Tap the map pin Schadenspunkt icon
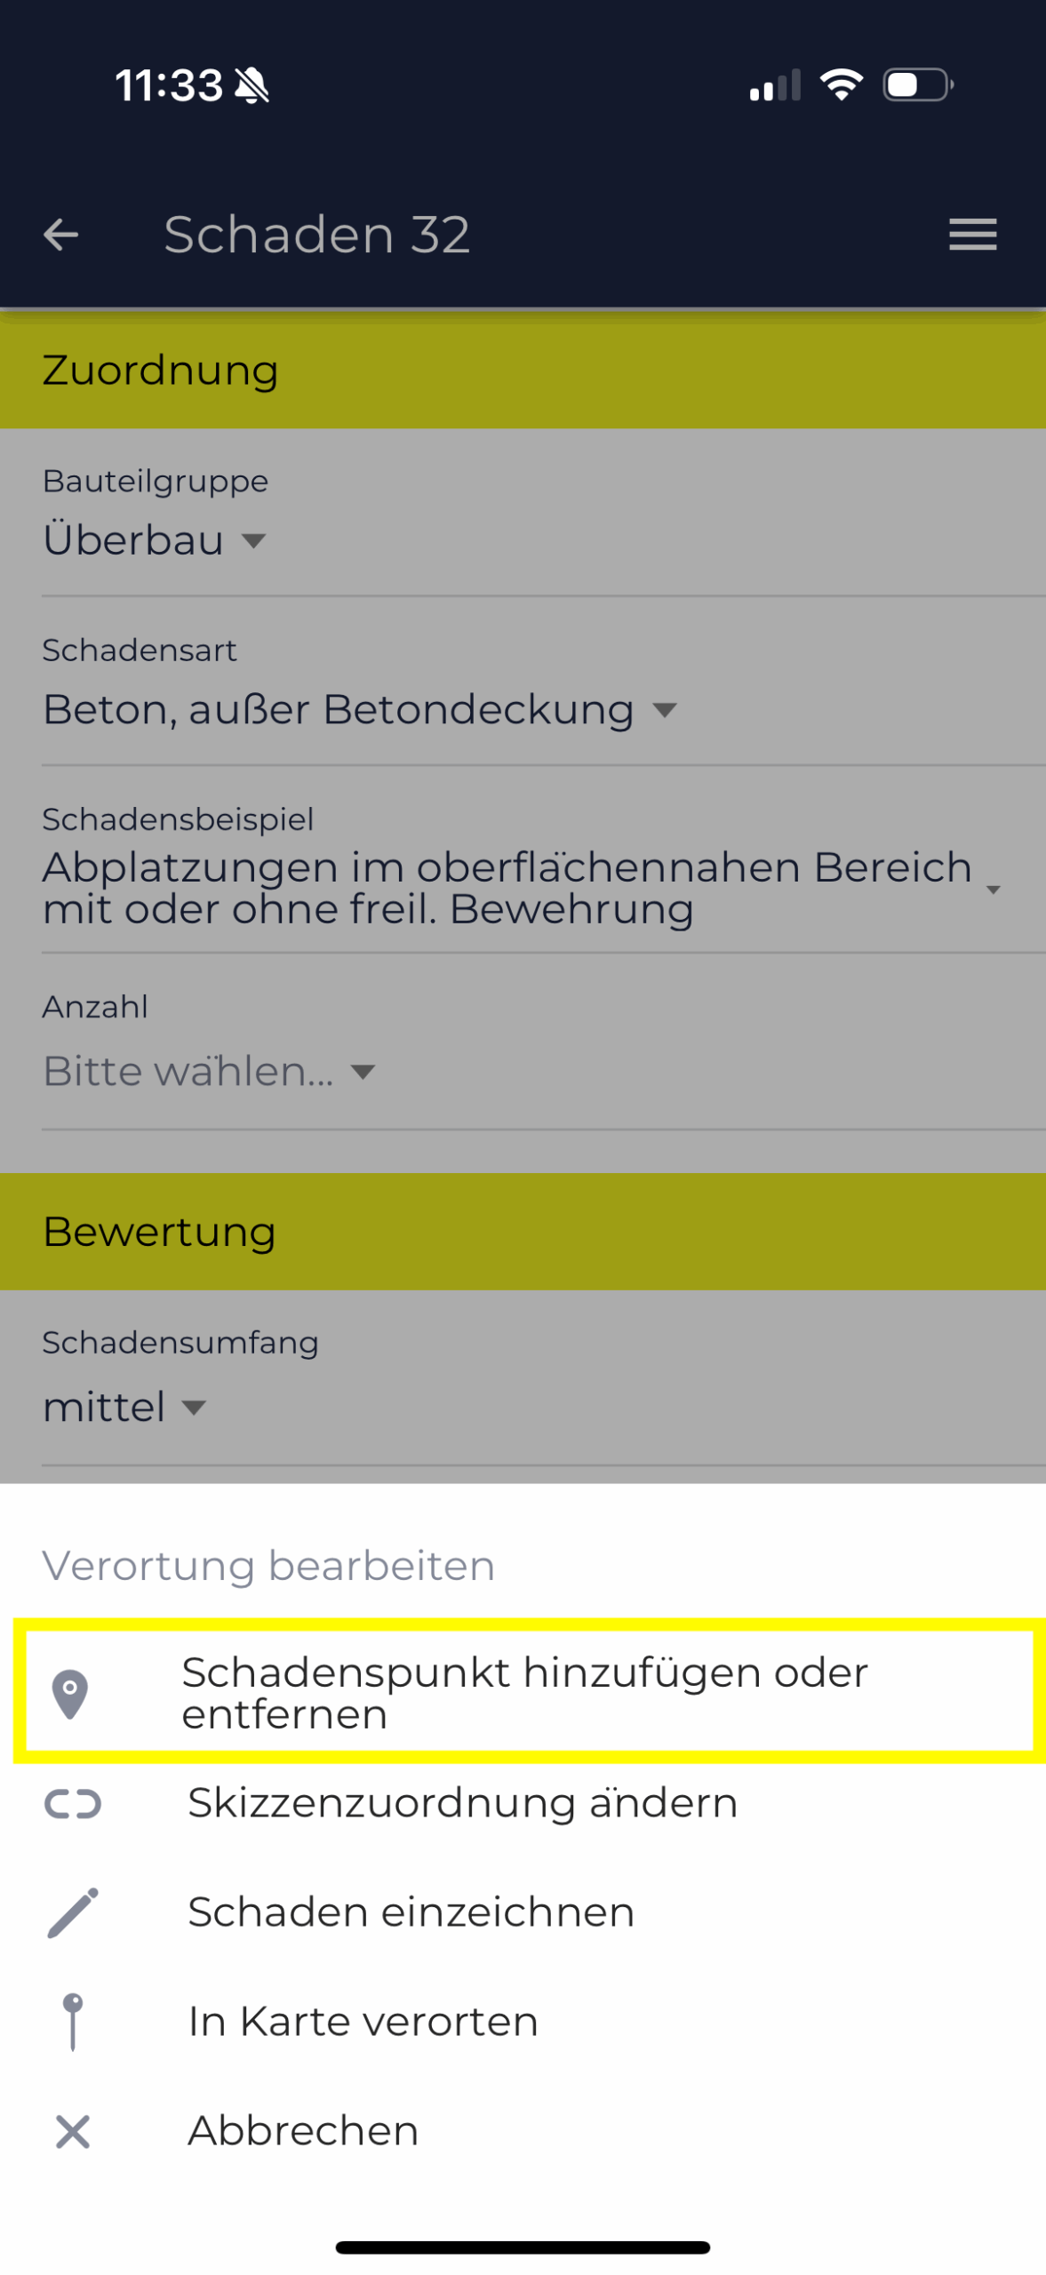The width and height of the screenshot is (1046, 2275). tap(70, 1694)
